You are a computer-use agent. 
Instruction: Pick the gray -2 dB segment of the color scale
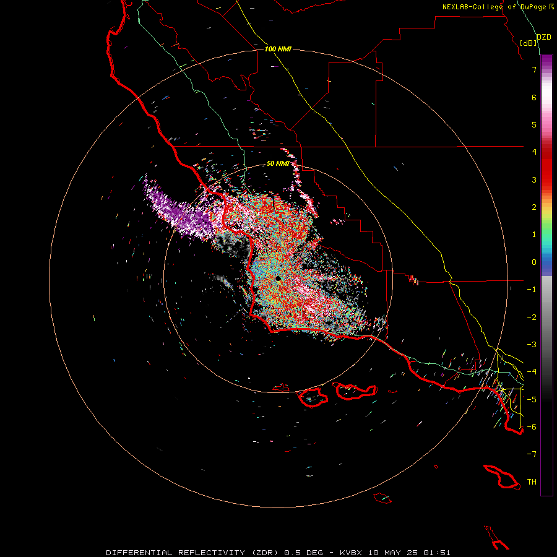546,317
